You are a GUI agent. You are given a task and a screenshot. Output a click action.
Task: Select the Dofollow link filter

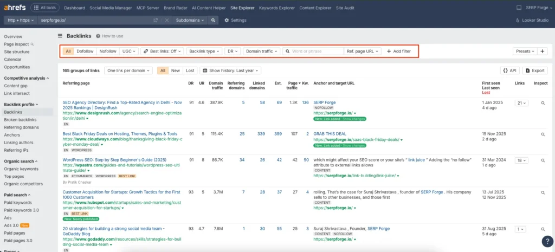85,51
